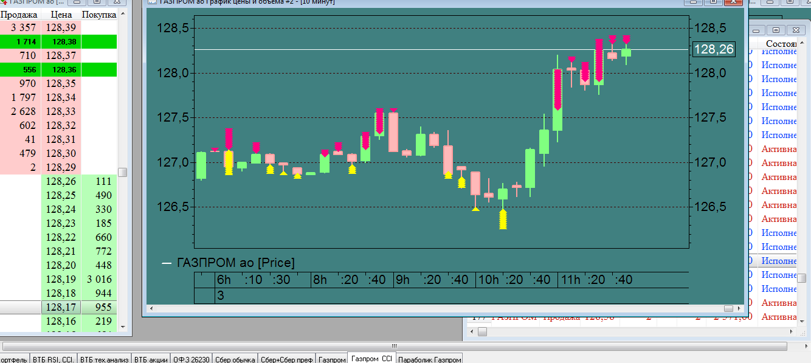
Task: Select the sell price 128,39 in order book
Action: coord(61,27)
